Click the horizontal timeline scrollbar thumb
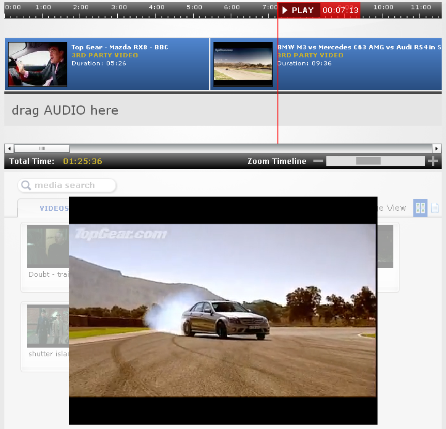 click(x=42, y=149)
